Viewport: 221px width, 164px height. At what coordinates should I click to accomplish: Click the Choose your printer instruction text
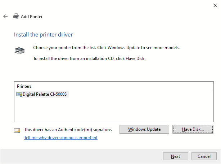tap(106, 48)
